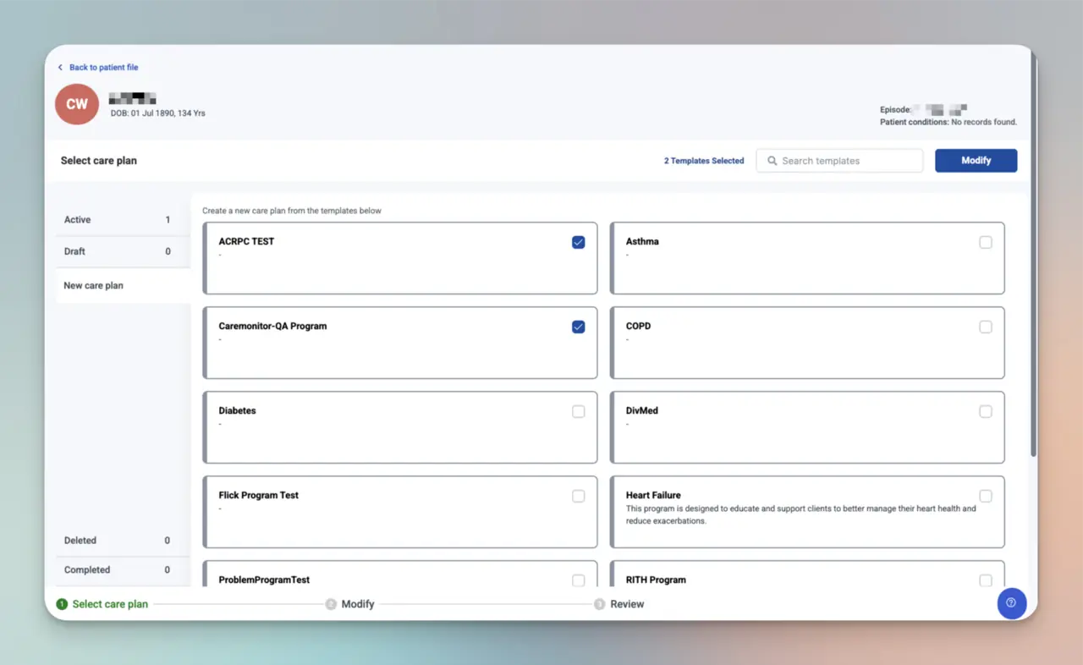
Task: Click the step 3 Review circle
Action: (600, 604)
